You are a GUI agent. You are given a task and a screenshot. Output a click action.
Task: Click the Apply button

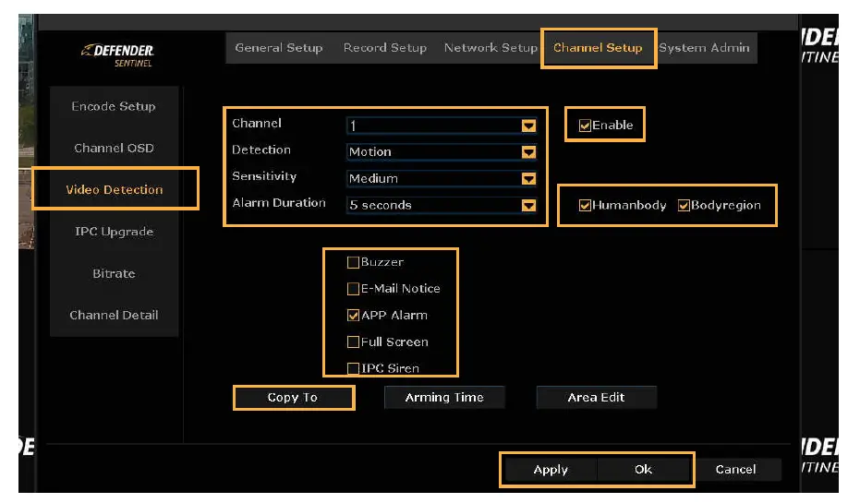tap(551, 470)
